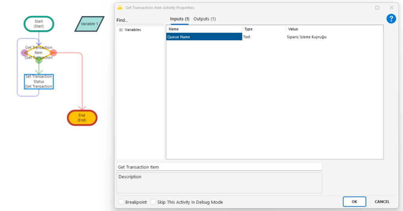
Task: Select the Queue Name row
Action: [204, 37]
